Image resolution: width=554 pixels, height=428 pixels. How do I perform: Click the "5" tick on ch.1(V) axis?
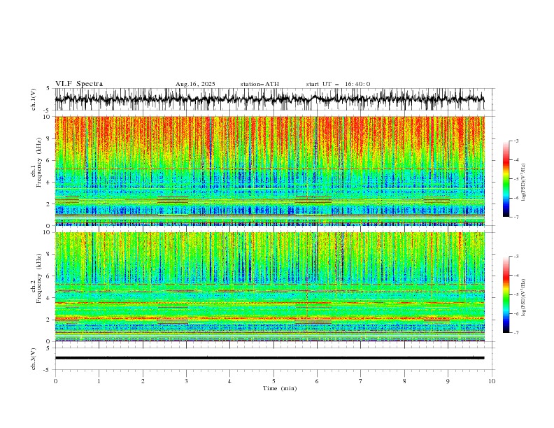(48, 89)
